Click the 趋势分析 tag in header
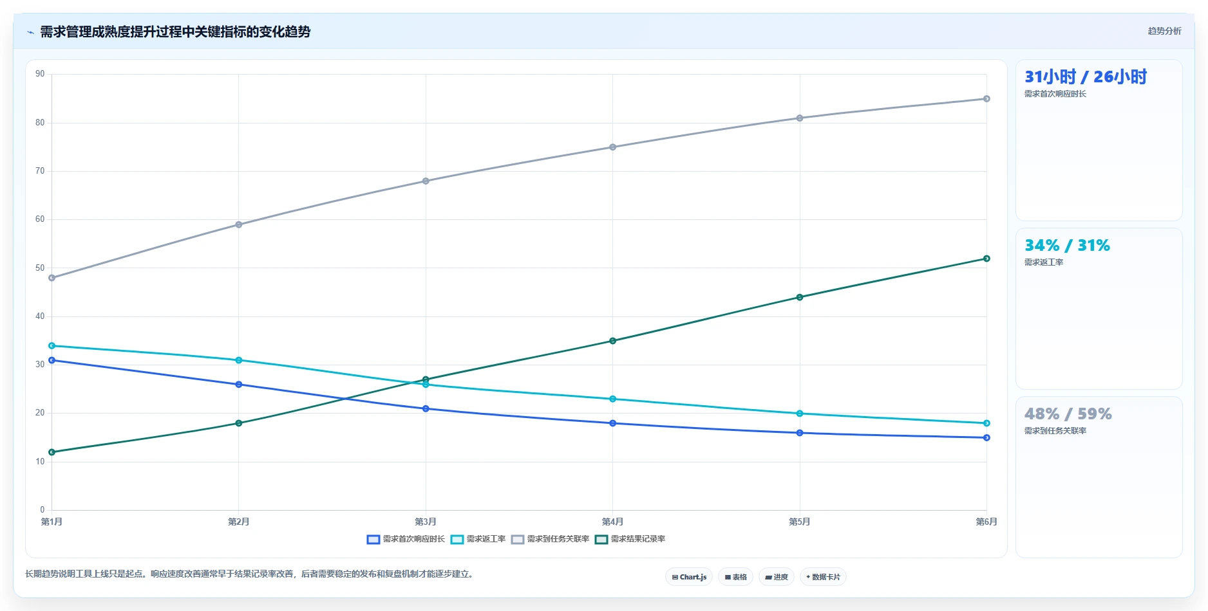 (x=1164, y=31)
